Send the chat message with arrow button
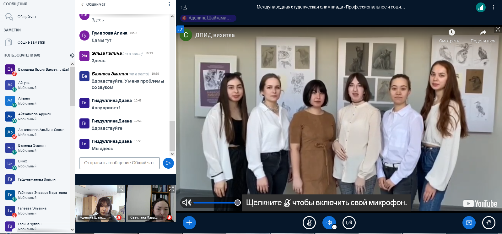The width and height of the screenshot is (502, 234). [168, 163]
